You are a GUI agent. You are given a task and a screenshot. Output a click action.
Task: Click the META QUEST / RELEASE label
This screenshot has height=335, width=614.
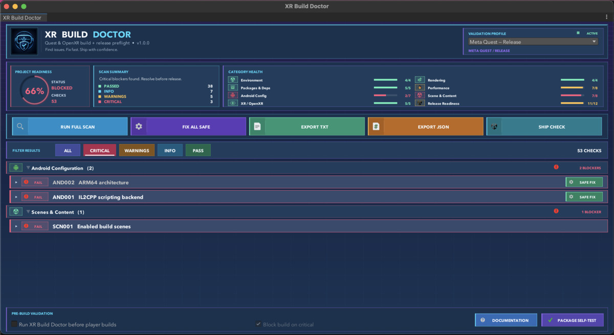[x=489, y=51]
